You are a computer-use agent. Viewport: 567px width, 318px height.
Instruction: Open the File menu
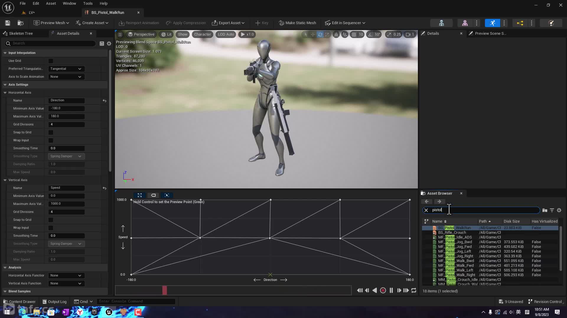tap(23, 4)
